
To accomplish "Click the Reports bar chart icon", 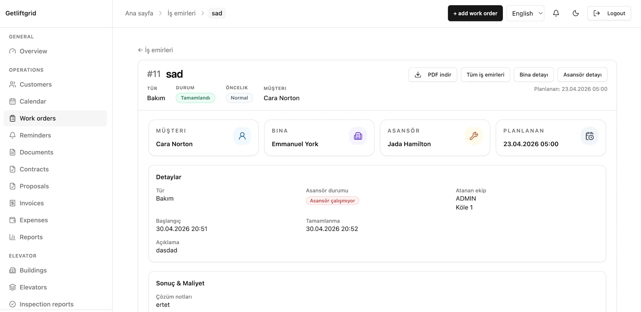I will 12,237.
